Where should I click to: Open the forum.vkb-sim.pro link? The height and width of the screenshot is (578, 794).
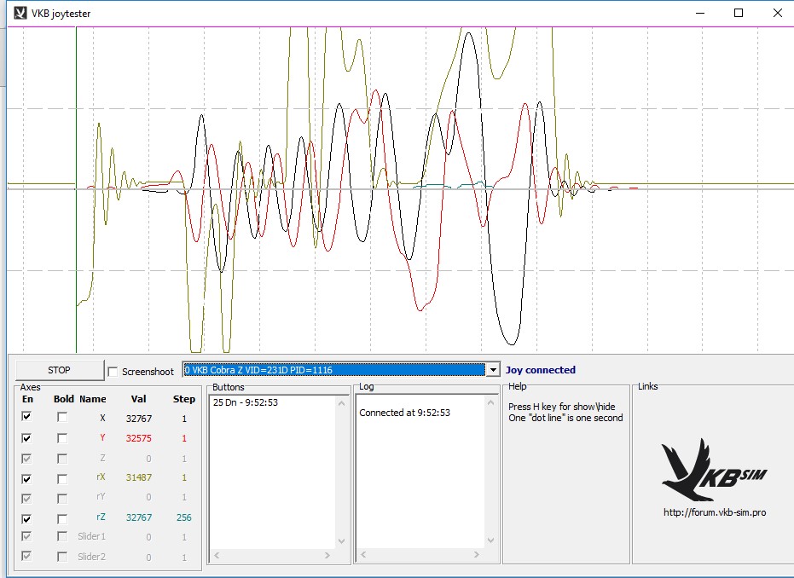[715, 512]
